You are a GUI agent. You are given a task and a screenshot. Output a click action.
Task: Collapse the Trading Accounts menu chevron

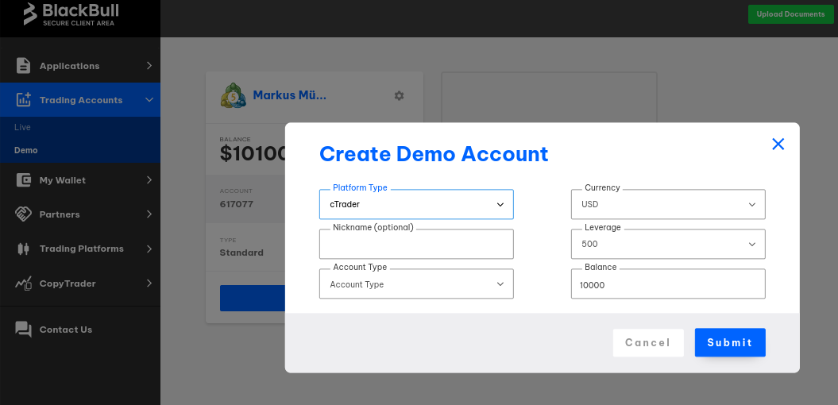pos(149,100)
